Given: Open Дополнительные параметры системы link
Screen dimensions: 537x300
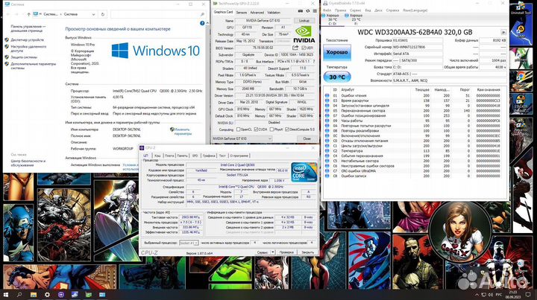Looking at the screenshot, I should tap(33, 66).
